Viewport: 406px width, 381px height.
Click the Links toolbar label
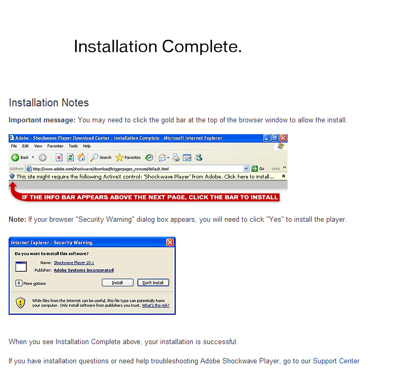(276, 169)
